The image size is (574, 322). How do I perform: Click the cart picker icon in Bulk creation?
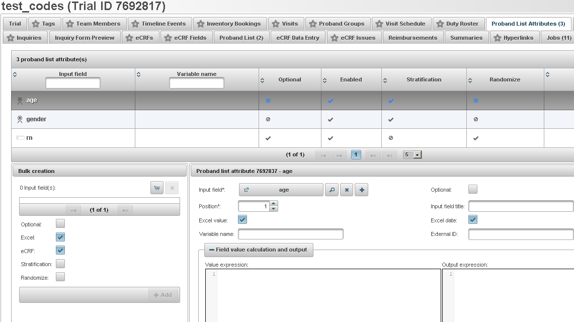(156, 187)
